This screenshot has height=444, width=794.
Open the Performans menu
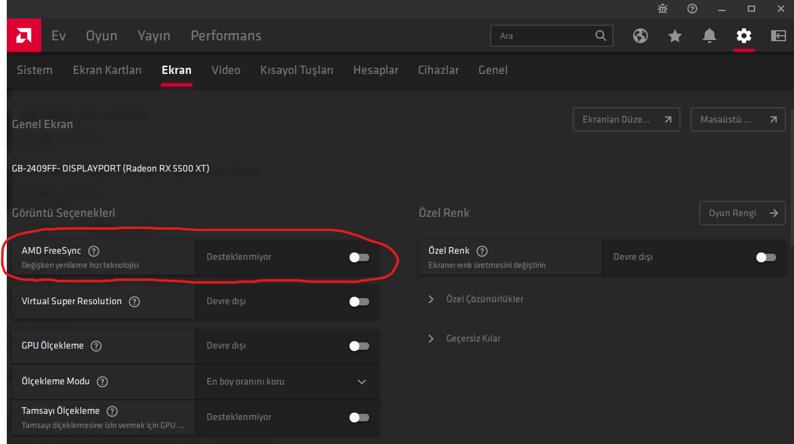(x=226, y=36)
